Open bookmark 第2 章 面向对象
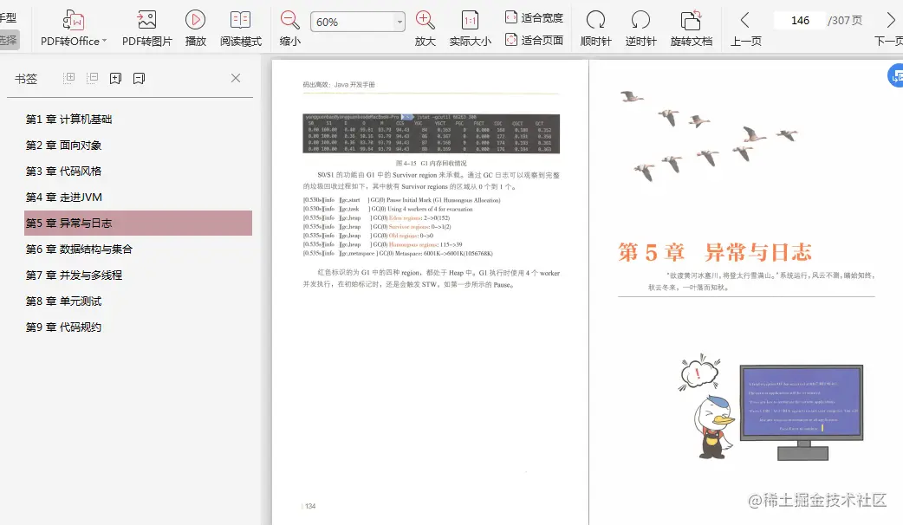 (x=63, y=145)
